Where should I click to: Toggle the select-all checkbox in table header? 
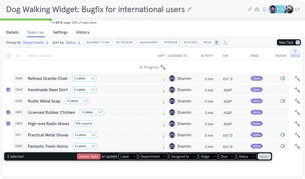(8, 55)
